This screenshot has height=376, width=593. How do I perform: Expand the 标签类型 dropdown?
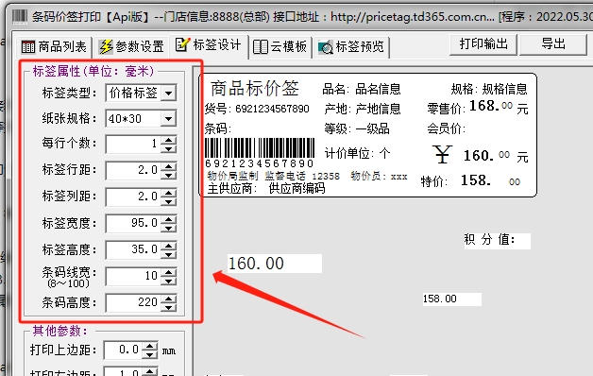(x=168, y=93)
